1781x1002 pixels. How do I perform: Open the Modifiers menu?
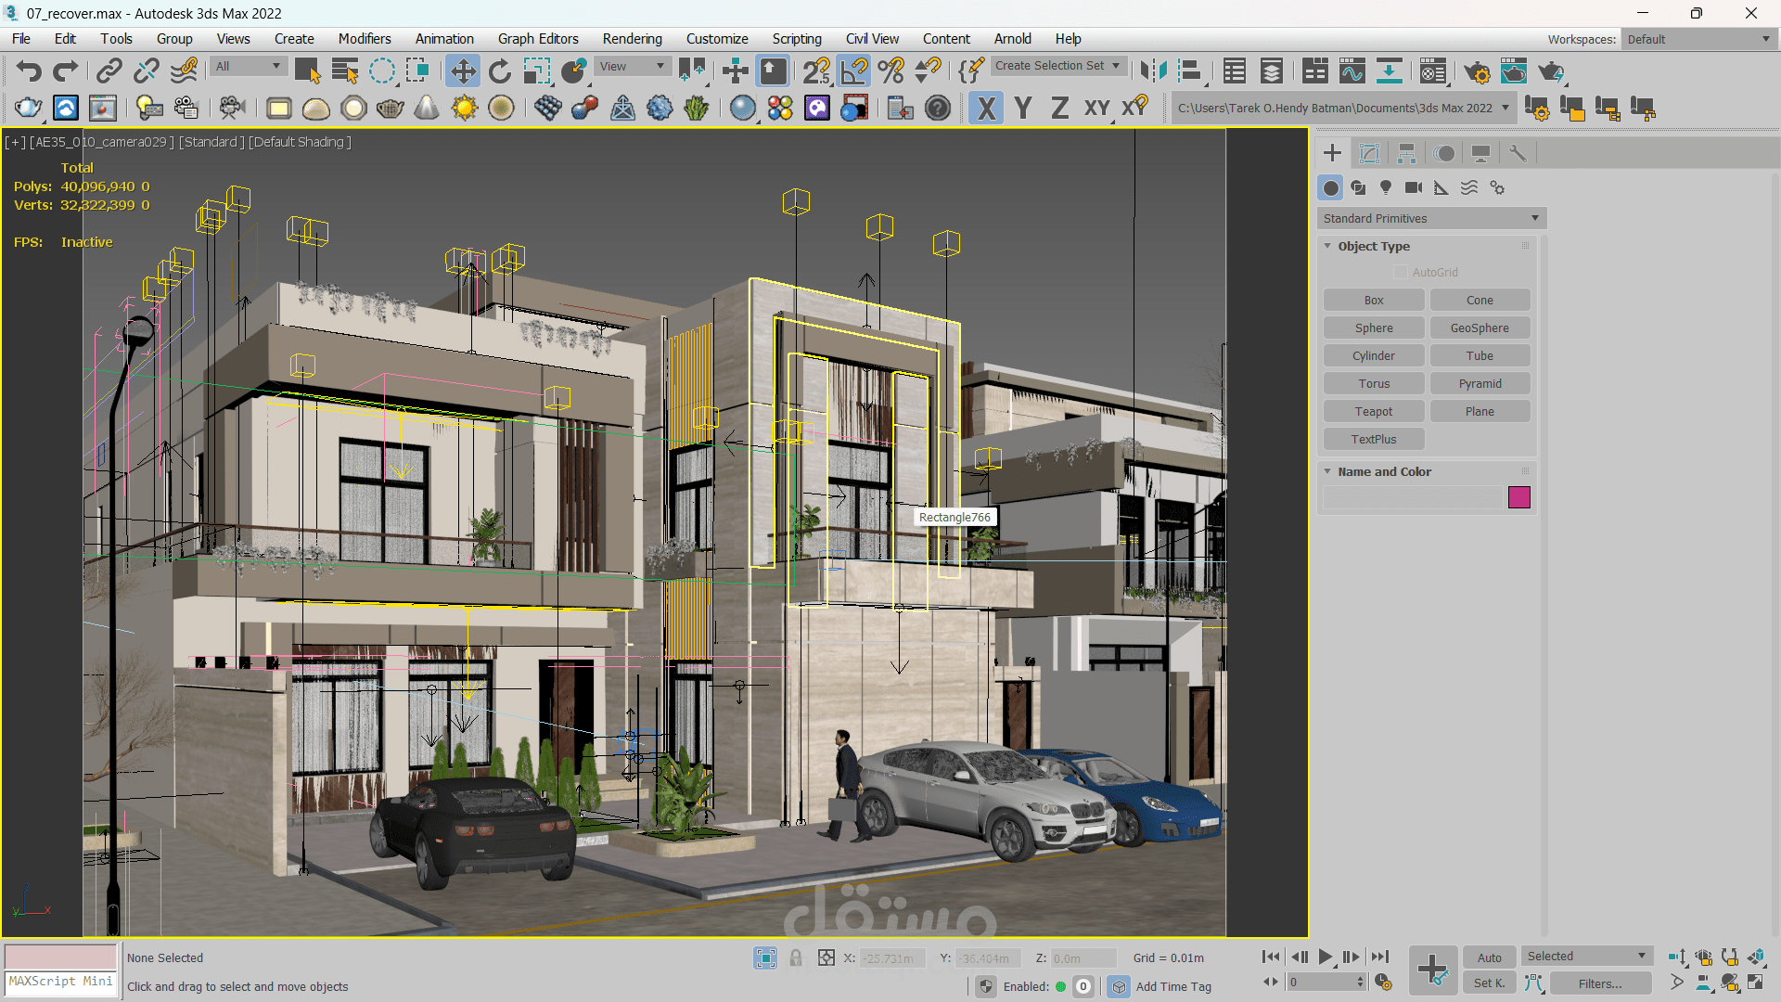[x=364, y=38]
